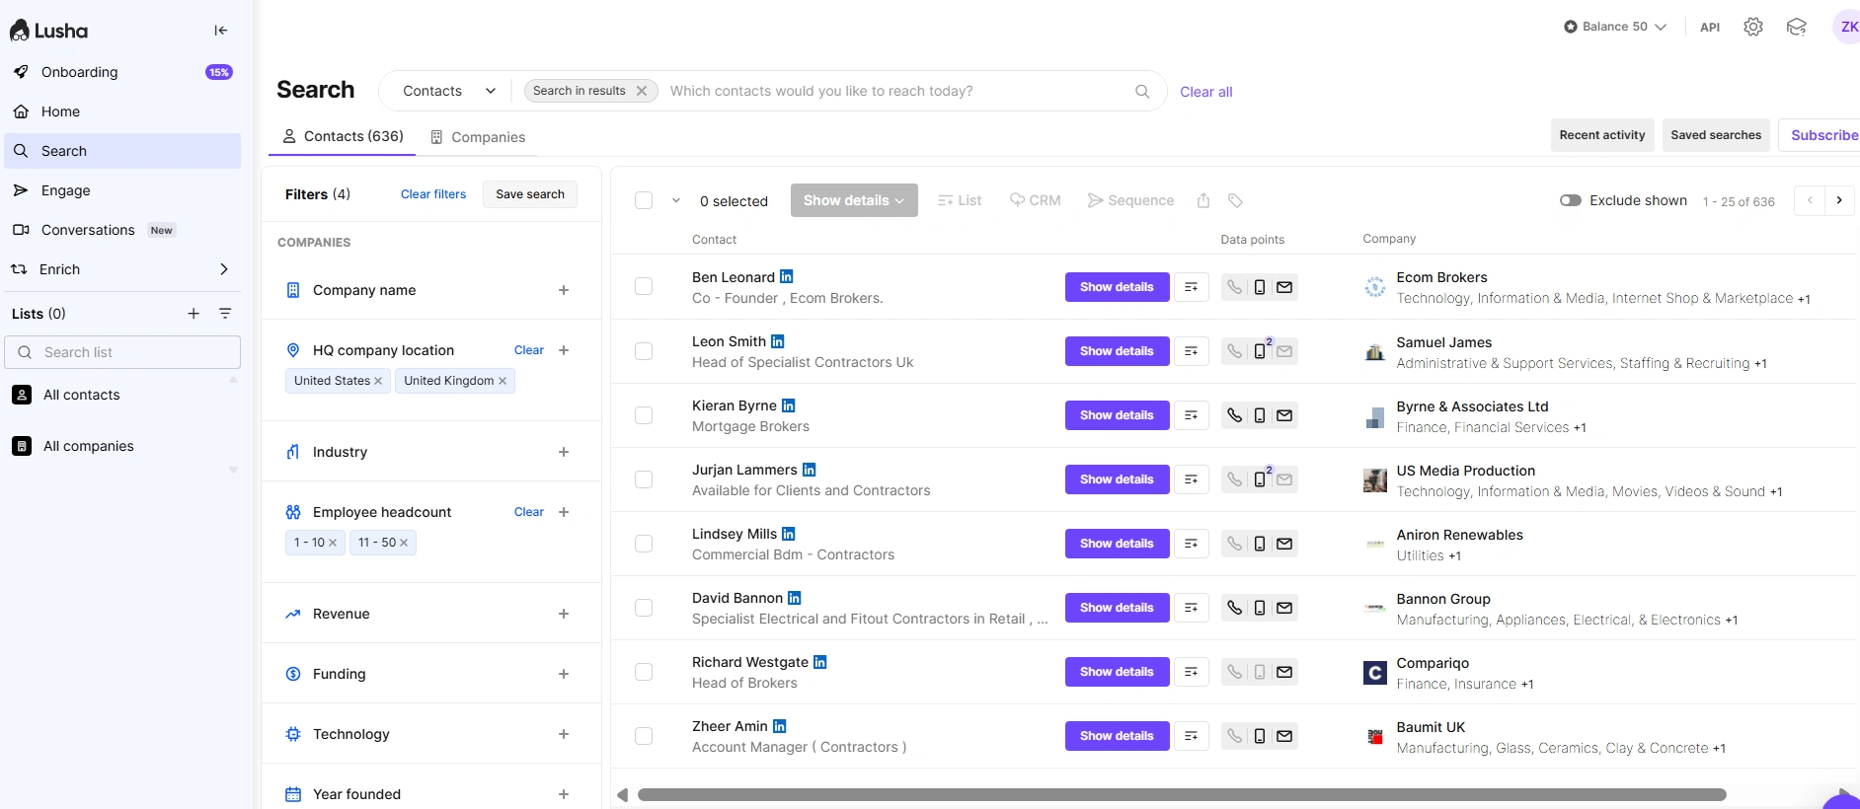Switch to the Companies tab
Image resolution: width=1860 pixels, height=809 pixels.
point(478,137)
